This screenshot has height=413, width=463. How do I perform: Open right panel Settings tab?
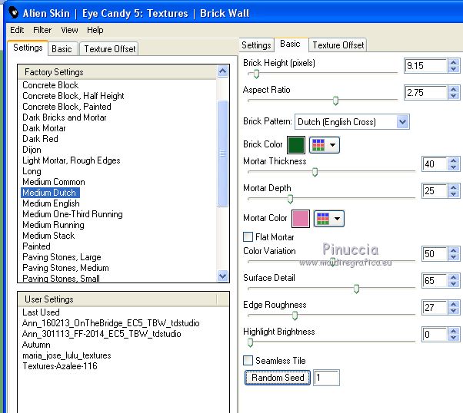(x=256, y=45)
